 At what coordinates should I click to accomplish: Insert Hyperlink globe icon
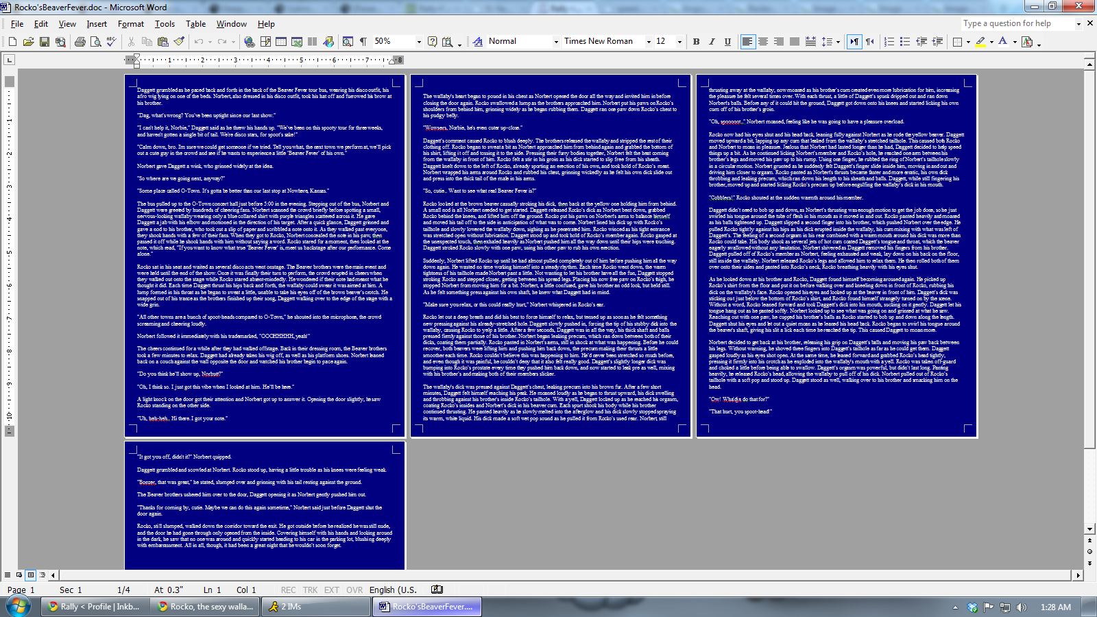(x=250, y=42)
